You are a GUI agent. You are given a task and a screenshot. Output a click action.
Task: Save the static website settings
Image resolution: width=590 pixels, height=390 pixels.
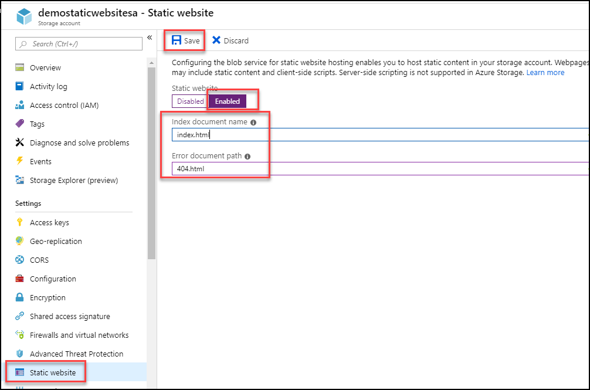(x=185, y=40)
